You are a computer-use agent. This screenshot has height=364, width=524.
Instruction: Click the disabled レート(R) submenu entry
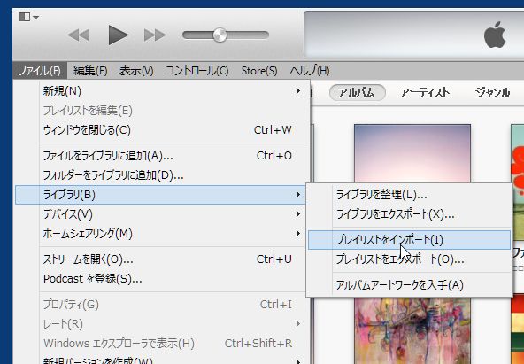(x=160, y=324)
